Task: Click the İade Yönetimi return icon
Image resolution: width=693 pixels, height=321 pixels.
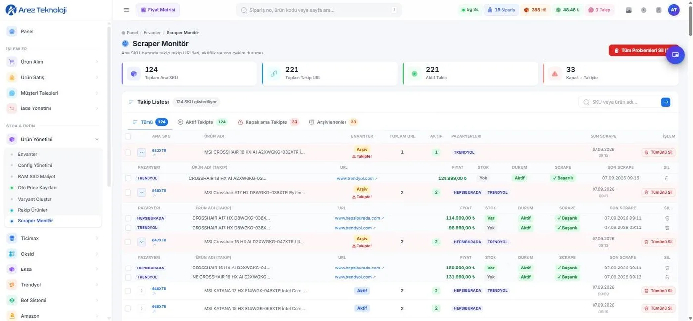Action: [x=12, y=108]
